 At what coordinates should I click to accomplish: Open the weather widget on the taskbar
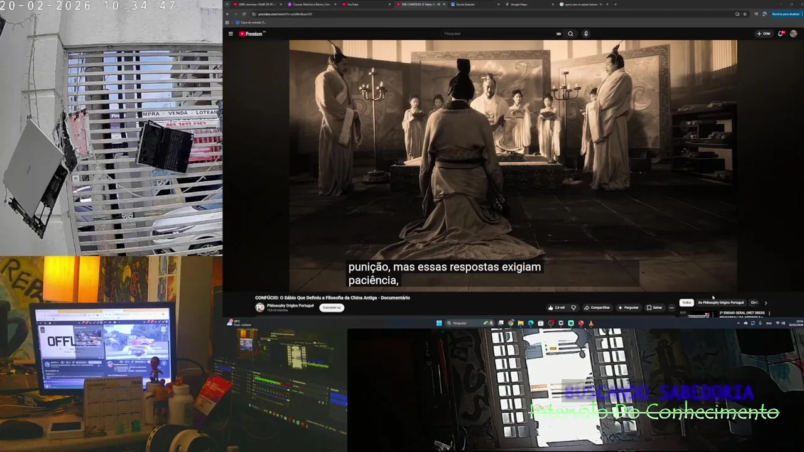(x=239, y=323)
